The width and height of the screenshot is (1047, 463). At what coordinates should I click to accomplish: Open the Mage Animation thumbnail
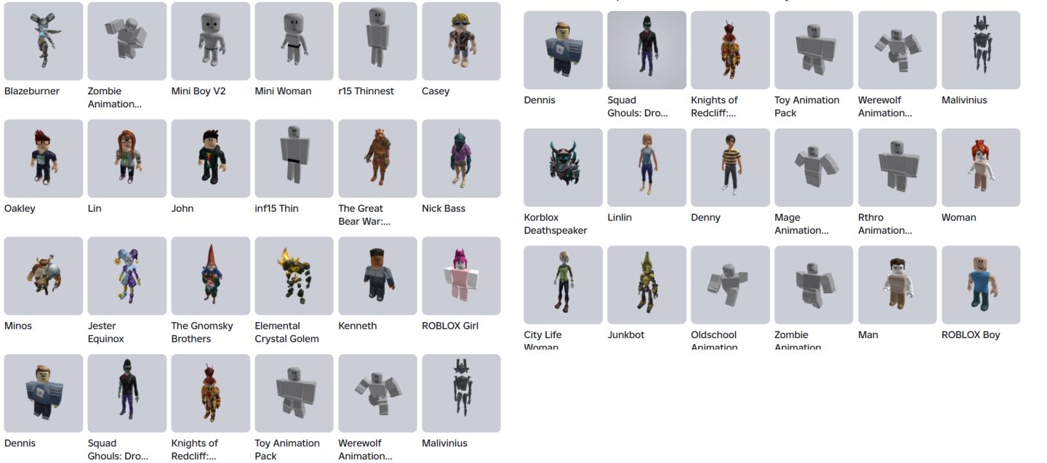814,168
